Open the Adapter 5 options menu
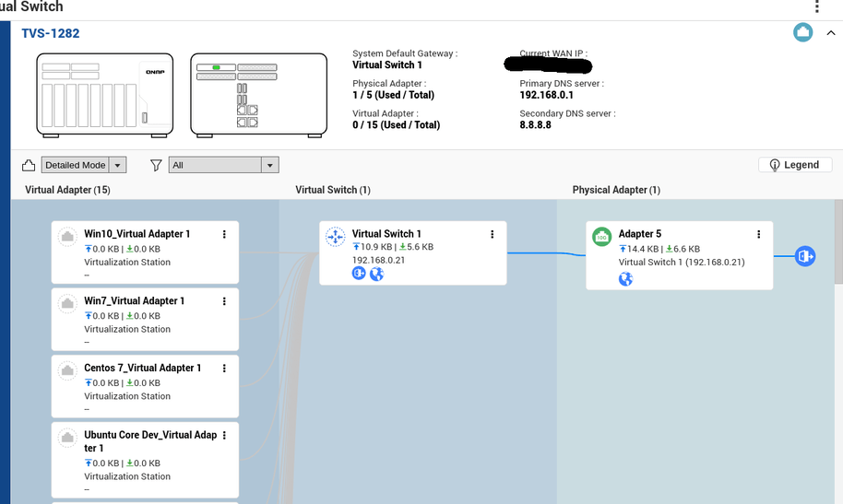The width and height of the screenshot is (843, 504). [x=758, y=234]
